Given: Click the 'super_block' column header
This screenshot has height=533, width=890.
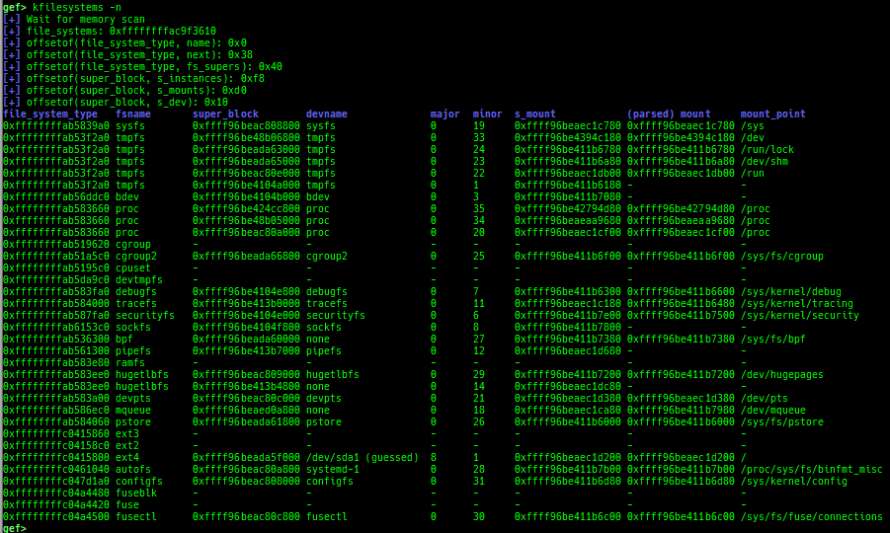Looking at the screenshot, I should 225,114.
